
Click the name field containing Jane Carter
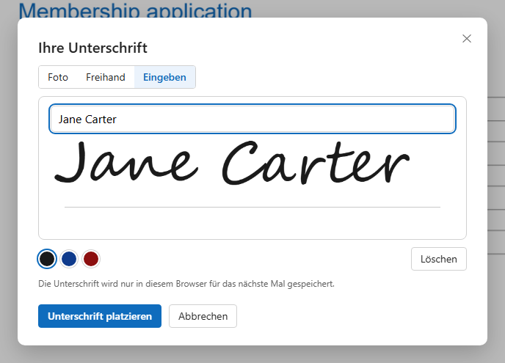(252, 119)
